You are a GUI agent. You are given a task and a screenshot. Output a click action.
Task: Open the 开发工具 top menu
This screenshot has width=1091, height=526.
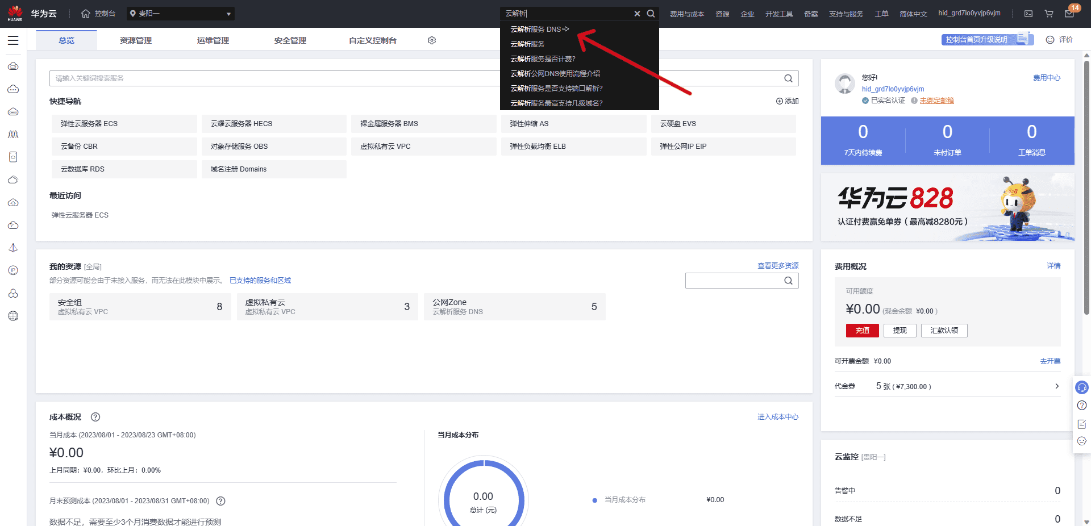(x=778, y=14)
